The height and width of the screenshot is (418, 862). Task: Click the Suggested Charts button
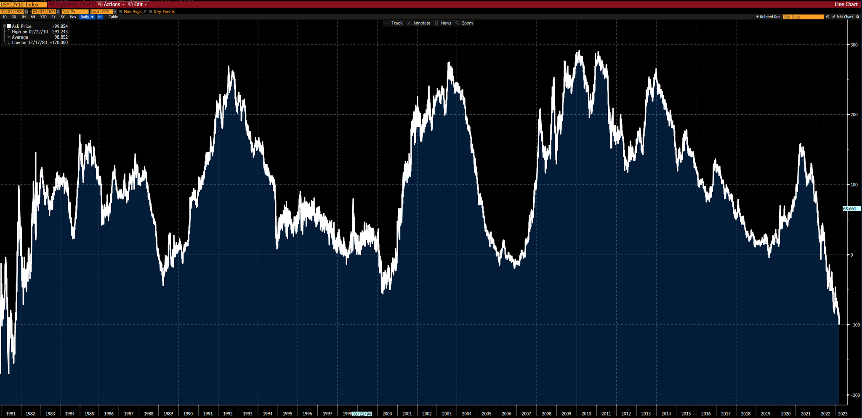(72, 4)
